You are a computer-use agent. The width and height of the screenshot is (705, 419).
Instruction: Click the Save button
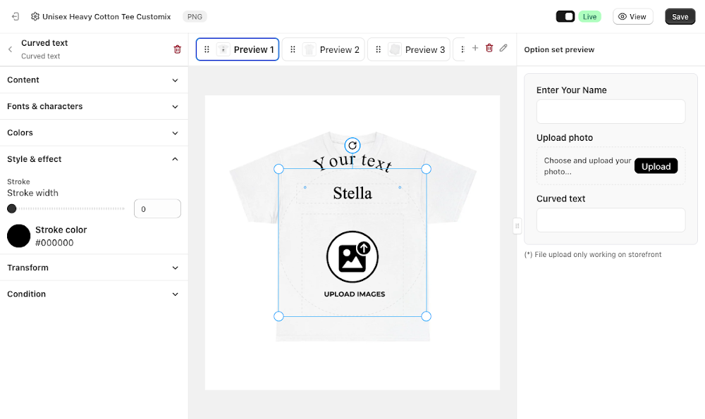pyautogui.click(x=680, y=17)
